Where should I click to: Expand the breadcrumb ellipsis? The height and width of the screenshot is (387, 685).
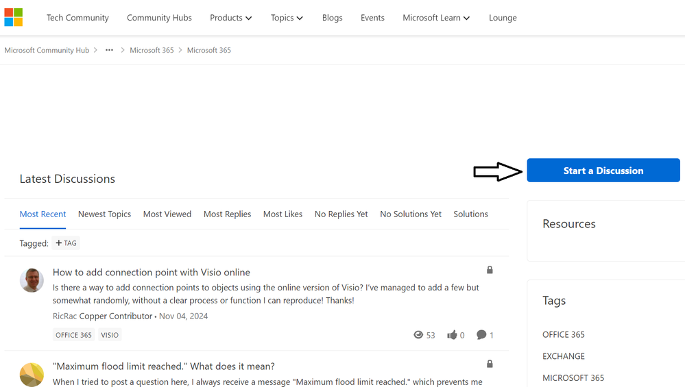pyautogui.click(x=109, y=50)
